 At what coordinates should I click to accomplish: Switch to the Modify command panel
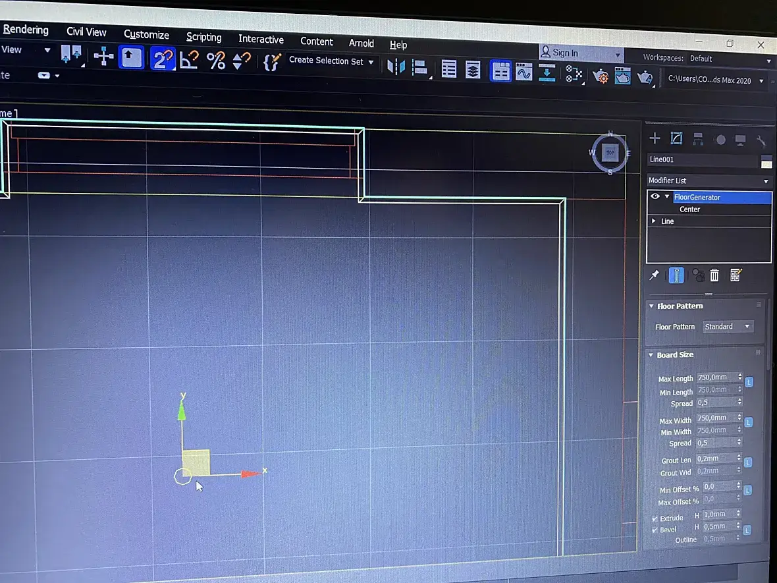click(676, 138)
